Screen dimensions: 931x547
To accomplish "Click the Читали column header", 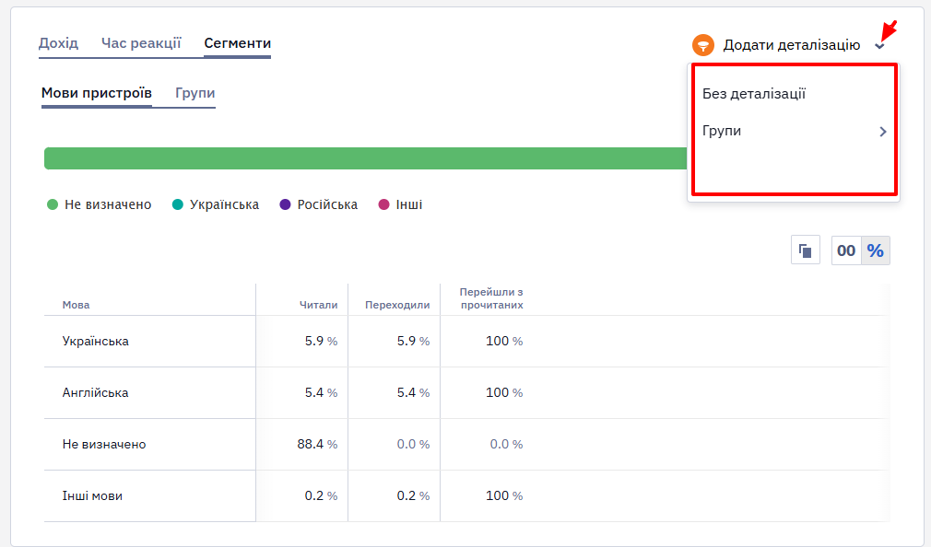I will [318, 305].
